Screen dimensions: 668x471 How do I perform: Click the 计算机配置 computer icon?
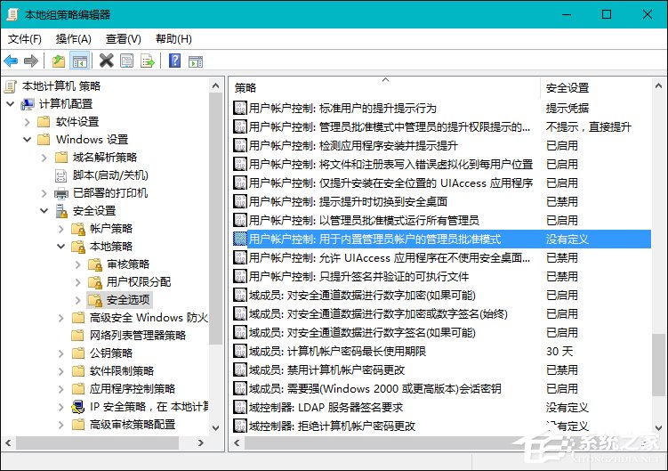pos(28,104)
